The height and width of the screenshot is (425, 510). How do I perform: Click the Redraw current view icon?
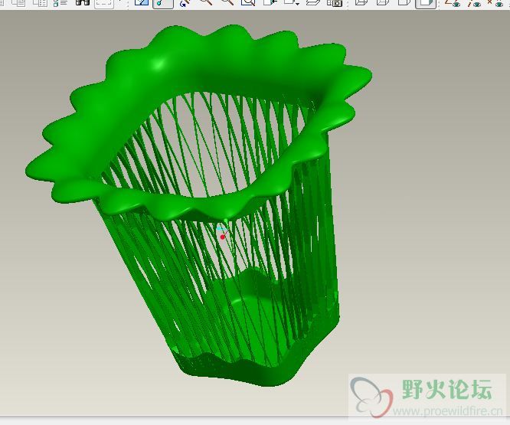pos(142,2)
